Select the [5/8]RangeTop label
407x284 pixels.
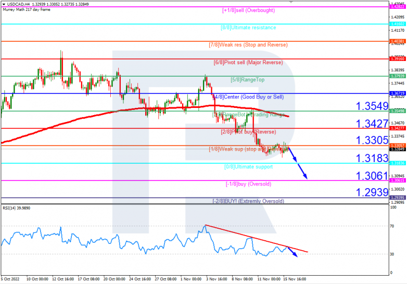tap(248, 80)
